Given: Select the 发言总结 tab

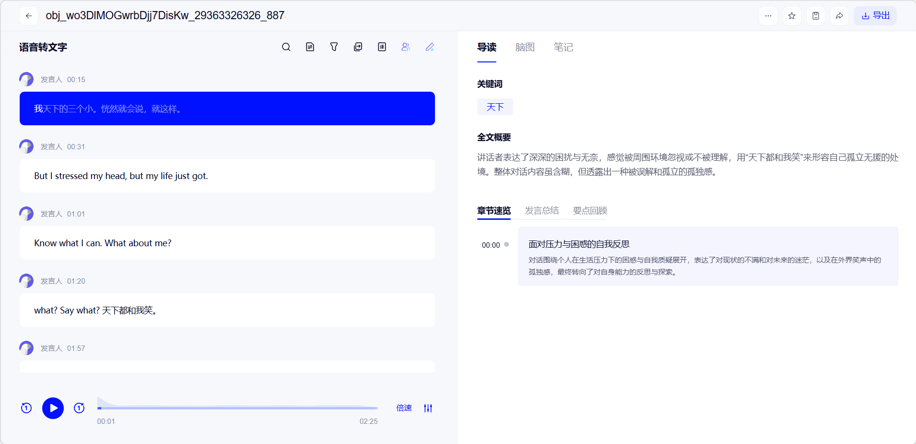Looking at the screenshot, I should tap(541, 211).
